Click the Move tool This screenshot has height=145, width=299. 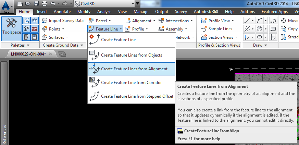289,21
